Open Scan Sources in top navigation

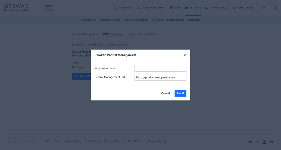tap(217, 8)
